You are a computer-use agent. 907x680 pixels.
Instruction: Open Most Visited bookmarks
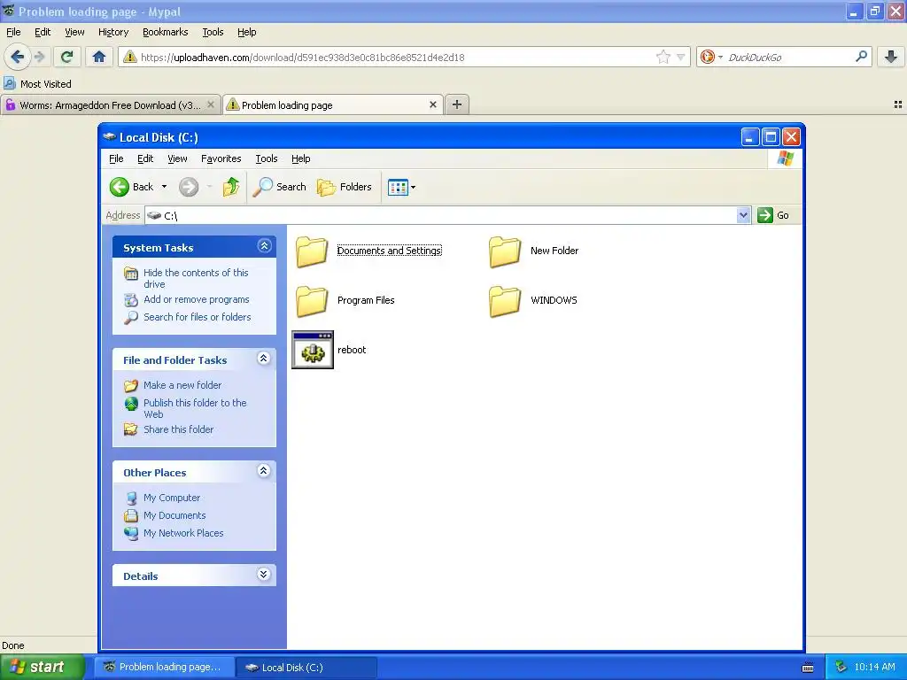[x=37, y=84]
